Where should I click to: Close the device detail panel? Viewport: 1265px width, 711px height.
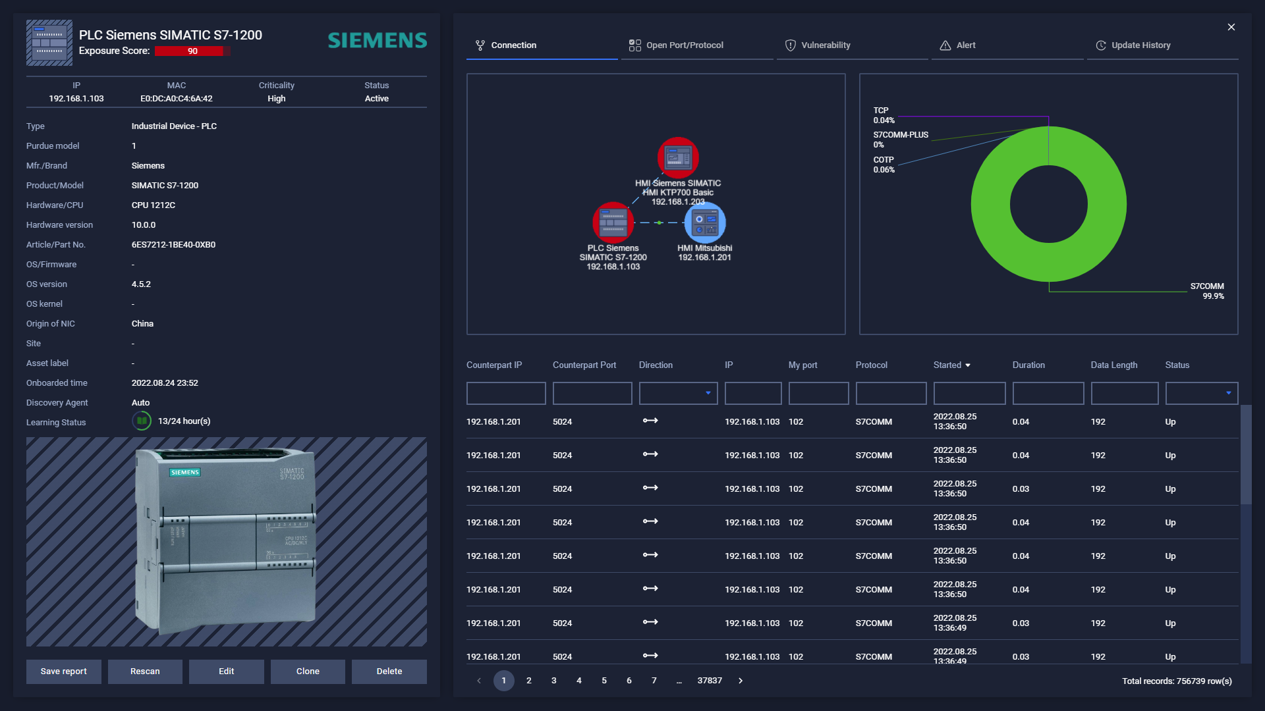click(x=1231, y=27)
